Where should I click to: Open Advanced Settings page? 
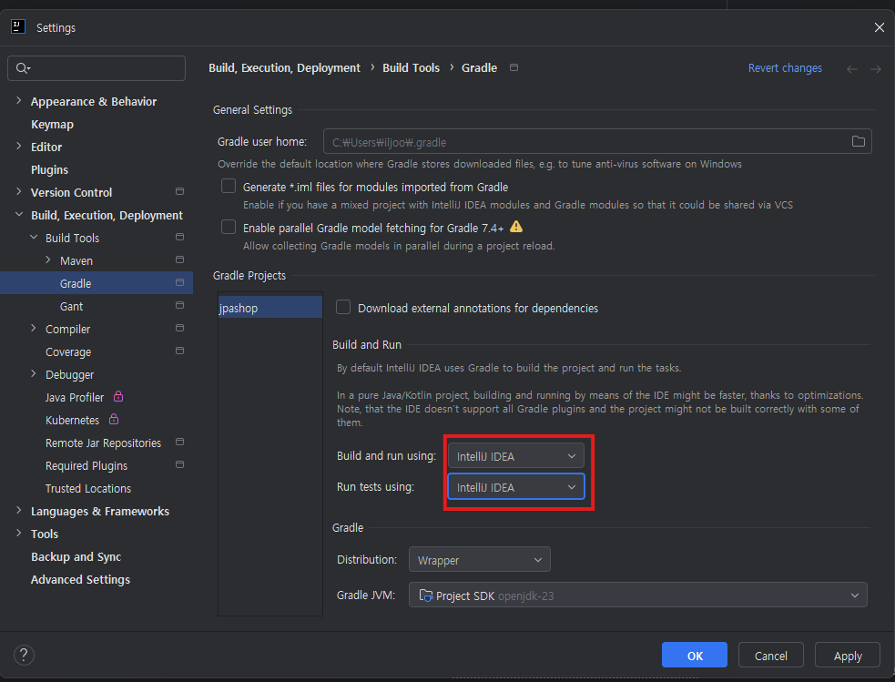(x=80, y=580)
